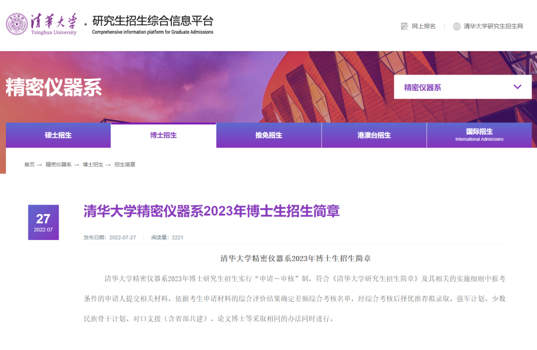Select the 博士招生 tab
Viewport: 537px width, 350px height.
(163, 135)
